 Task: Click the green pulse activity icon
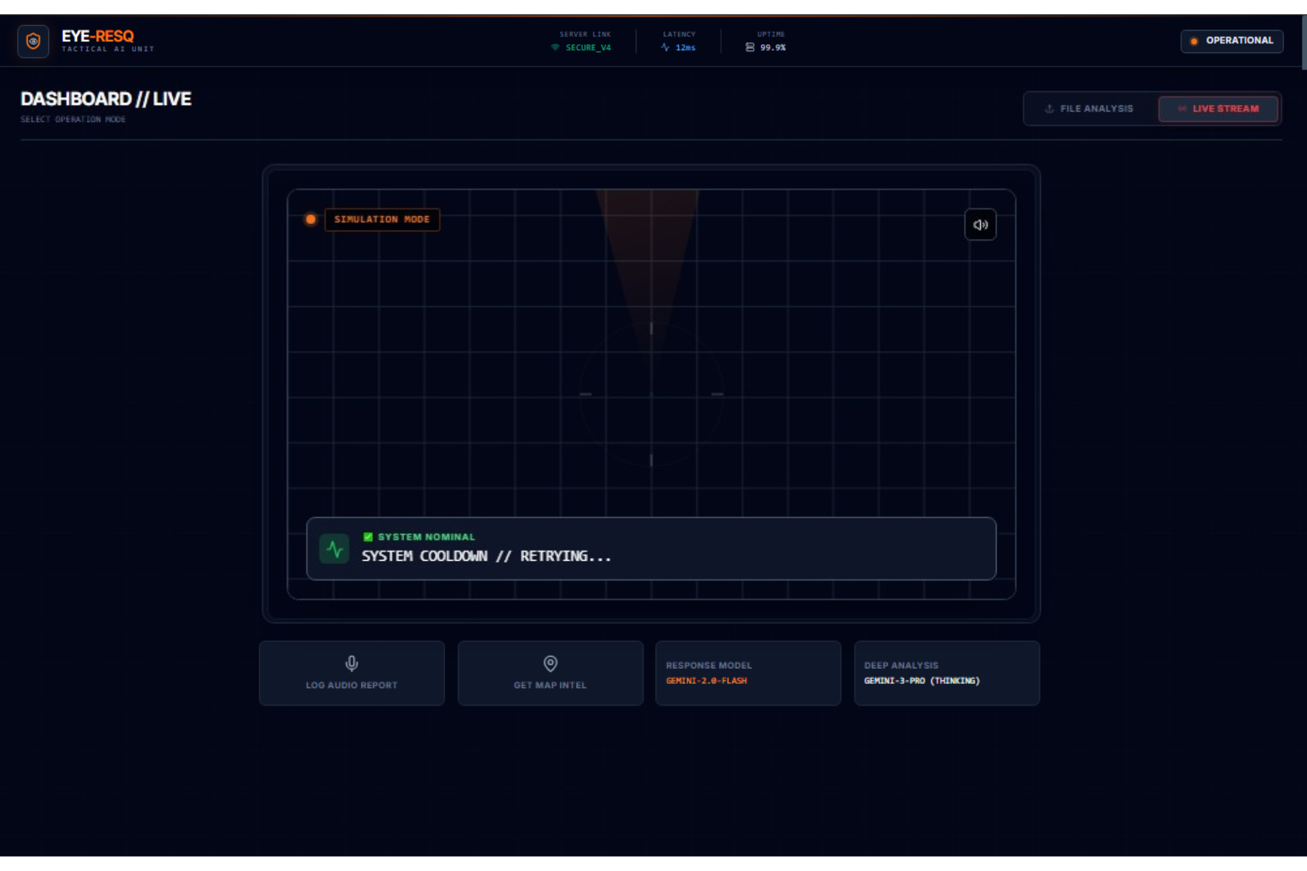click(x=334, y=548)
